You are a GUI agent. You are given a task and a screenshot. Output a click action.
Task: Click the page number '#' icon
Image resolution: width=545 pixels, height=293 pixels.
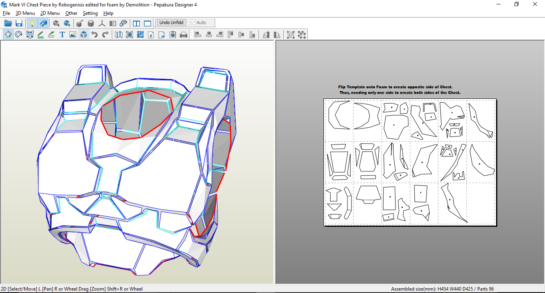pos(151,35)
